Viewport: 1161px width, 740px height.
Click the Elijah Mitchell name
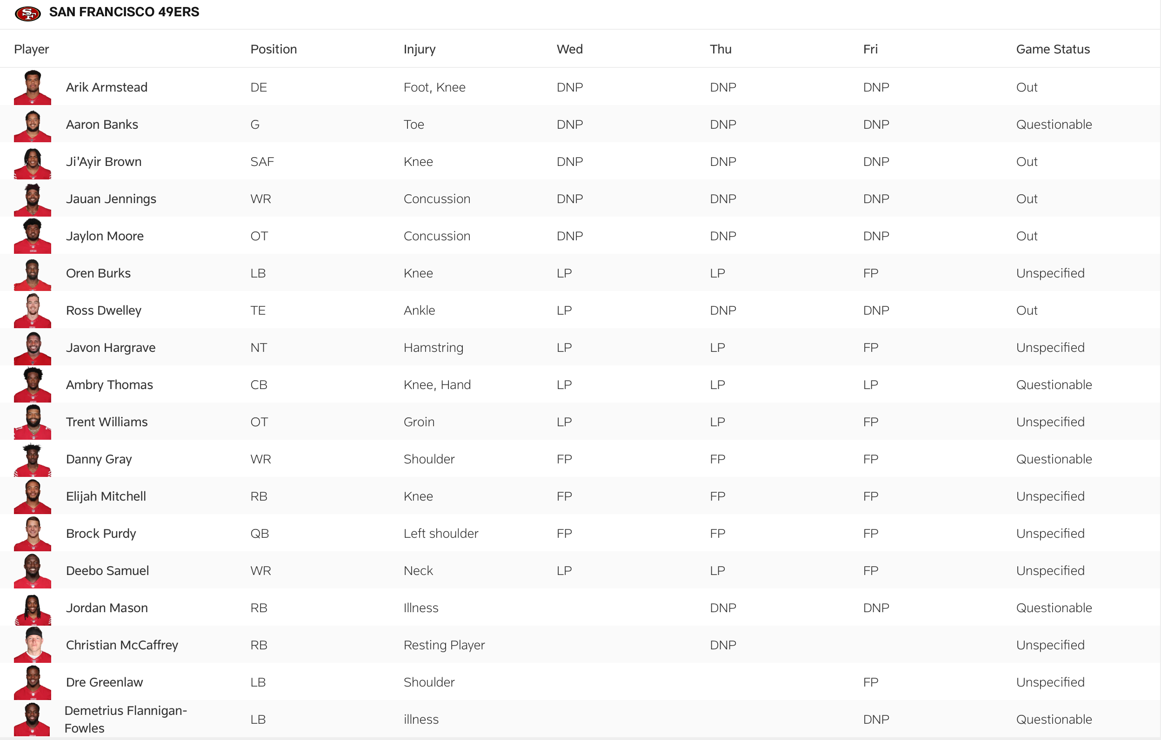tap(106, 496)
